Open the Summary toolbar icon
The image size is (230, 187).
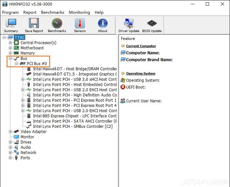(11, 23)
